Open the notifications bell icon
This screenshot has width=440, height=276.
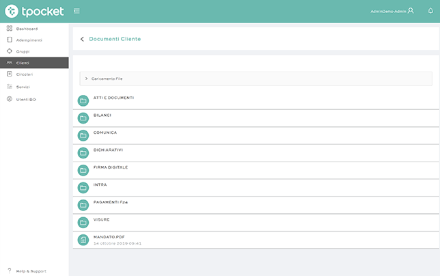coord(430,11)
